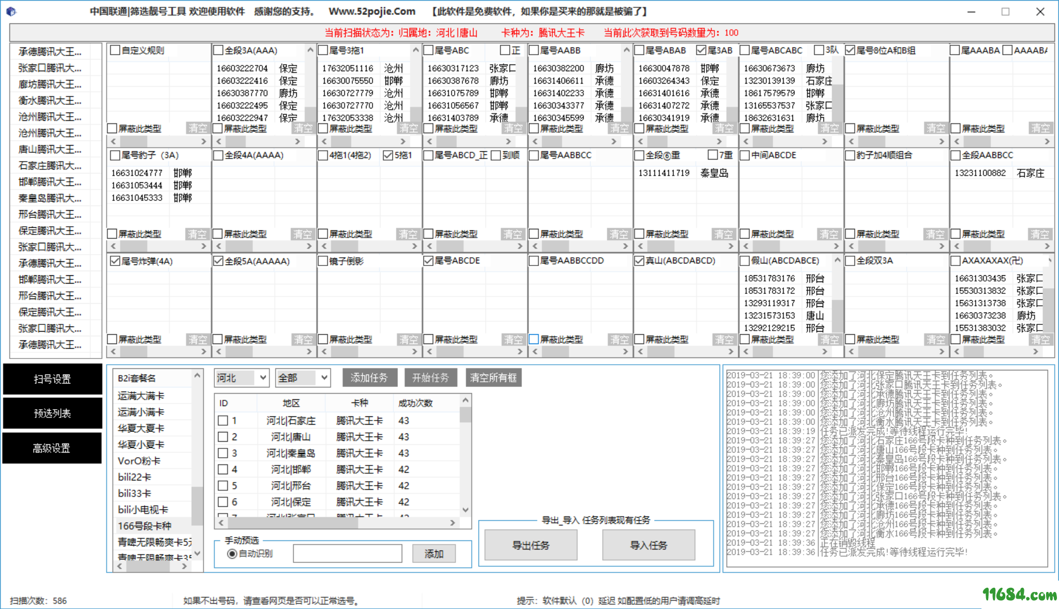Toggle the 尾号3拖1 checkbox
1059x609 pixels.
click(x=324, y=50)
